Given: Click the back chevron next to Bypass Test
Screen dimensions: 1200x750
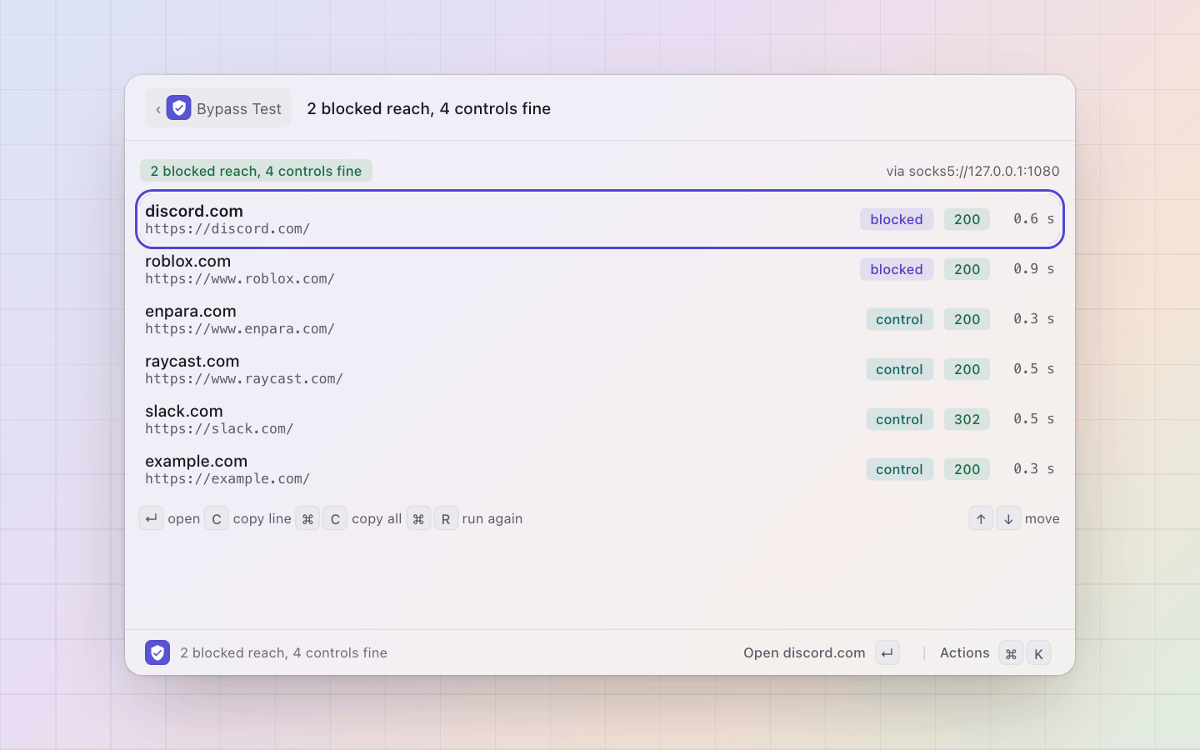Looking at the screenshot, I should 158,109.
